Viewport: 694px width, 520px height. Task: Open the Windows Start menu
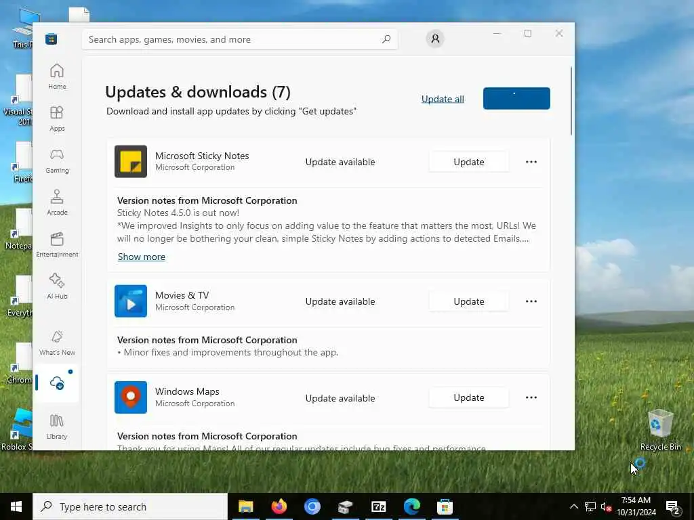point(16,506)
